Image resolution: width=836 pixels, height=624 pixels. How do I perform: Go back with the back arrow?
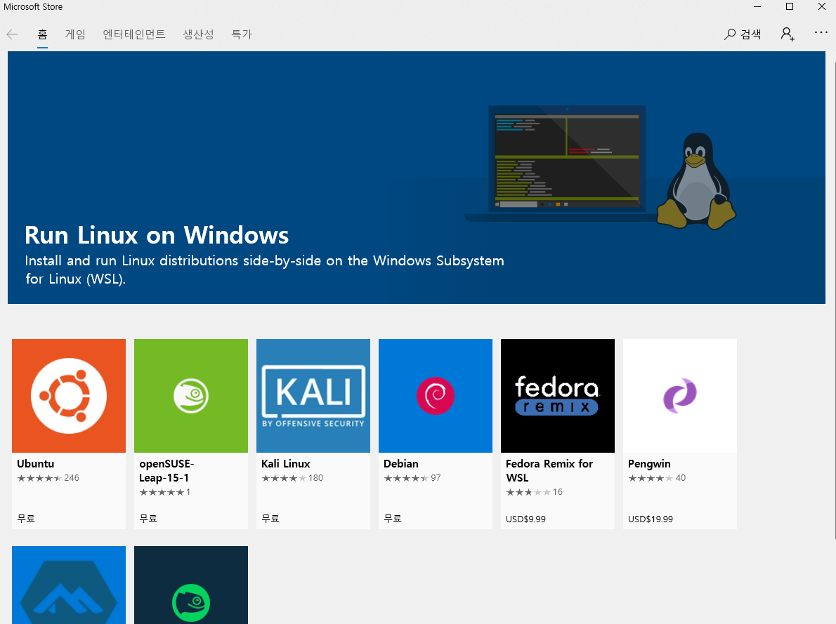[x=12, y=34]
